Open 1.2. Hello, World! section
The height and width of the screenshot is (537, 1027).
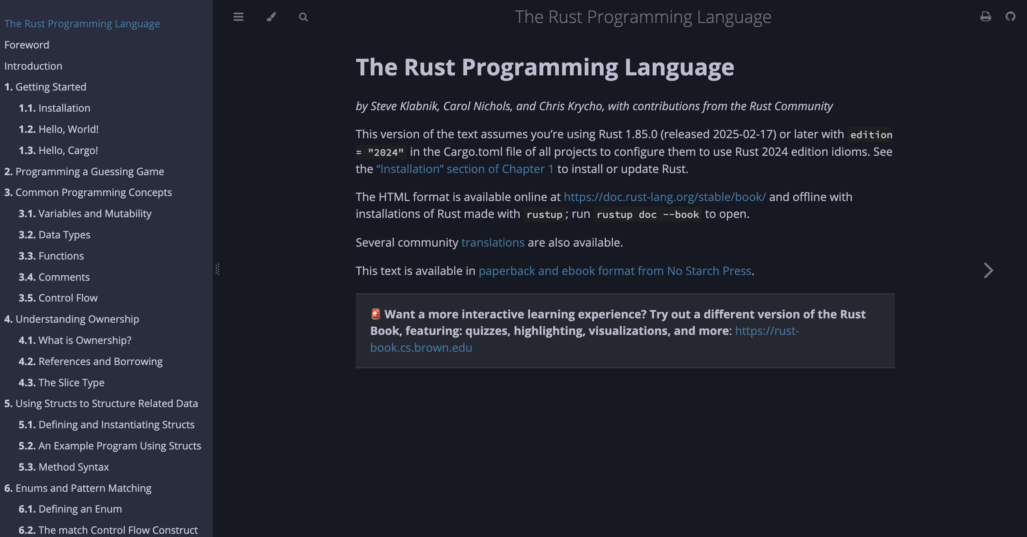coord(59,129)
